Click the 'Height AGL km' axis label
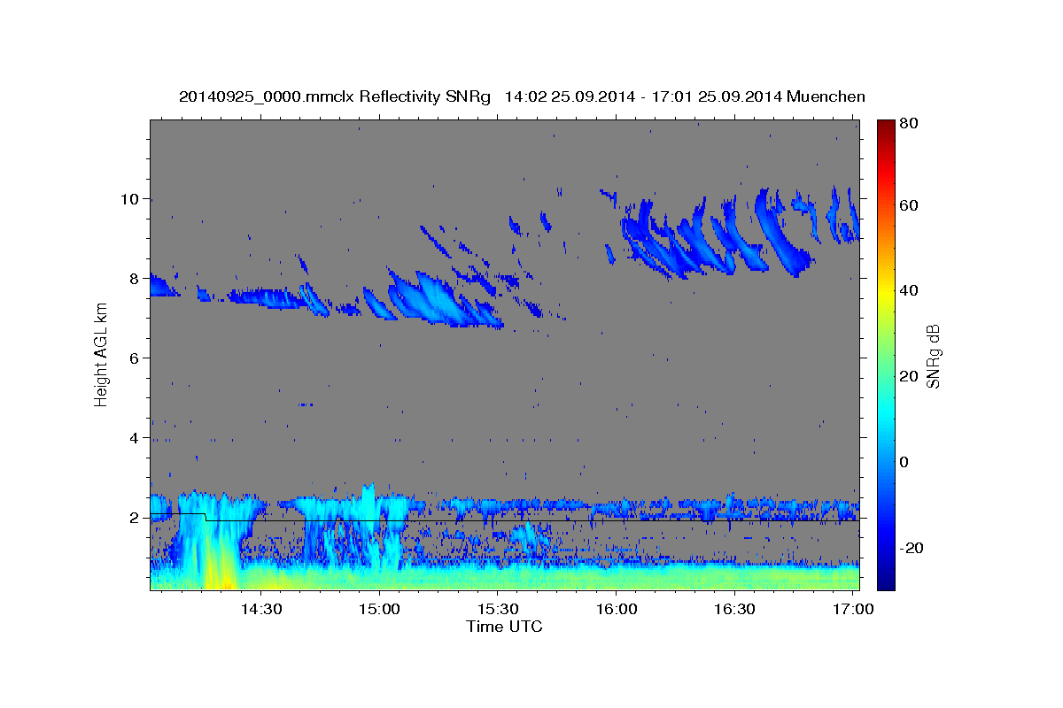 (x=102, y=354)
